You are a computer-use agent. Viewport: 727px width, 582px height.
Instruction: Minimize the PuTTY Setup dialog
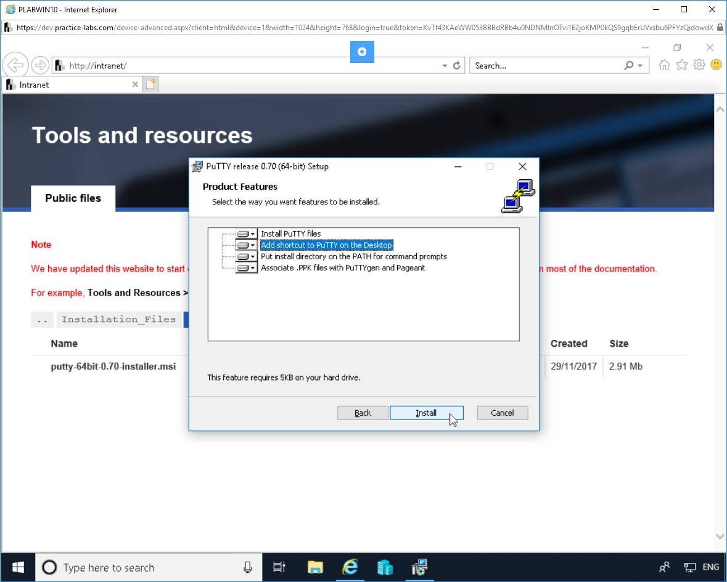coord(458,167)
